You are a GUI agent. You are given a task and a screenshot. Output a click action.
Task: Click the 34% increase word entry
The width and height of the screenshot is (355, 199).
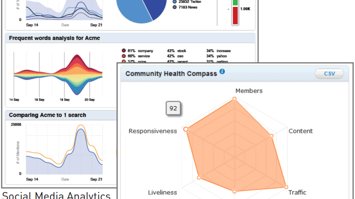pyautogui.click(x=218, y=51)
